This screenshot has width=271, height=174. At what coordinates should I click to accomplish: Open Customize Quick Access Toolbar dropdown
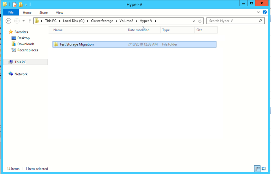(26, 5)
